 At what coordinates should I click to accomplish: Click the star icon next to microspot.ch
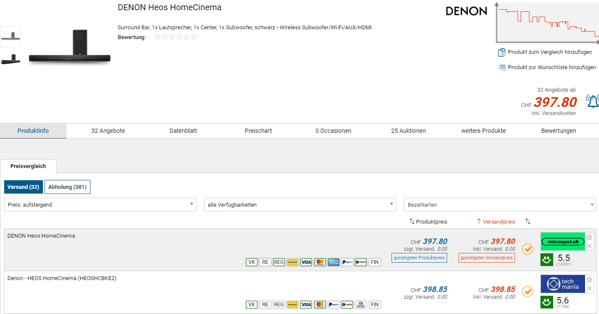(x=589, y=237)
